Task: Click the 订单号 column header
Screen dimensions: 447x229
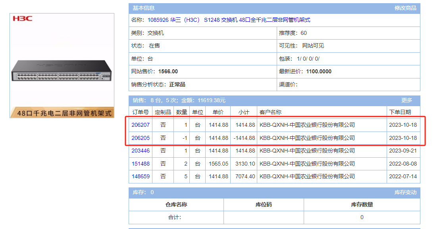Action: pyautogui.click(x=141, y=112)
